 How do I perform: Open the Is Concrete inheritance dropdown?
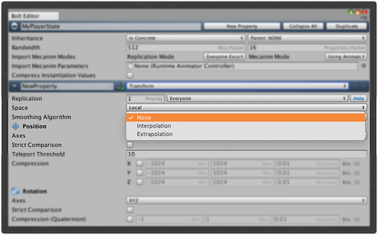[185, 38]
